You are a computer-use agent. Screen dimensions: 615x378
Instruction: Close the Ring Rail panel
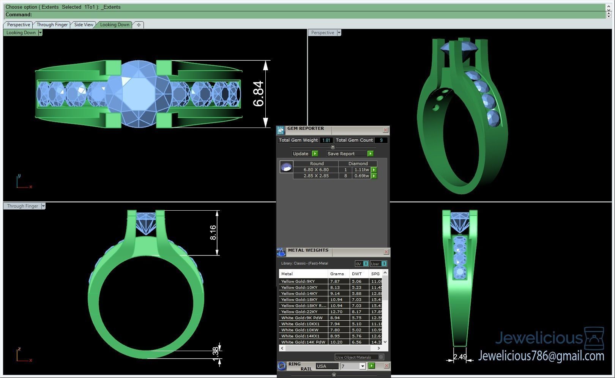(386, 366)
